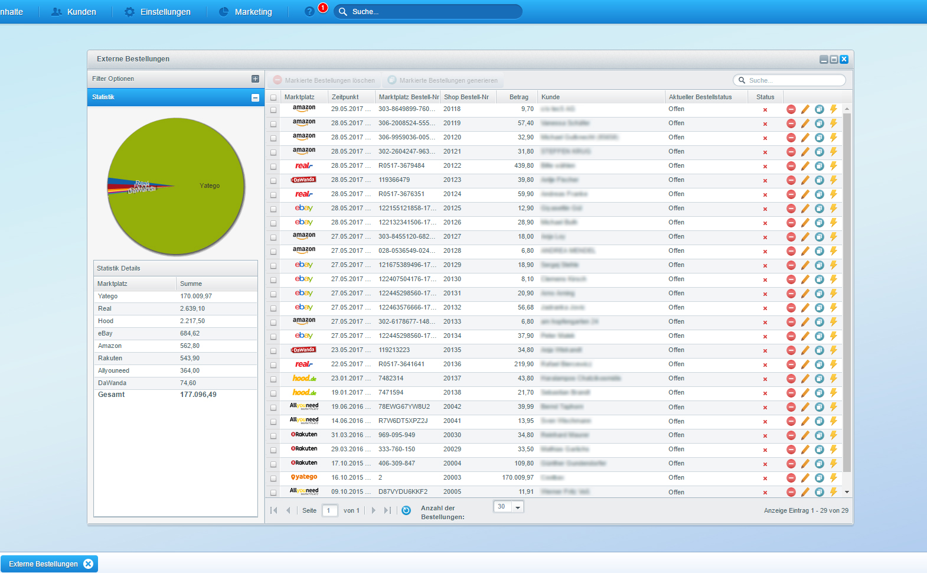Click lightning bolt icon for order 20130
The height and width of the screenshot is (573, 927).
[833, 279]
